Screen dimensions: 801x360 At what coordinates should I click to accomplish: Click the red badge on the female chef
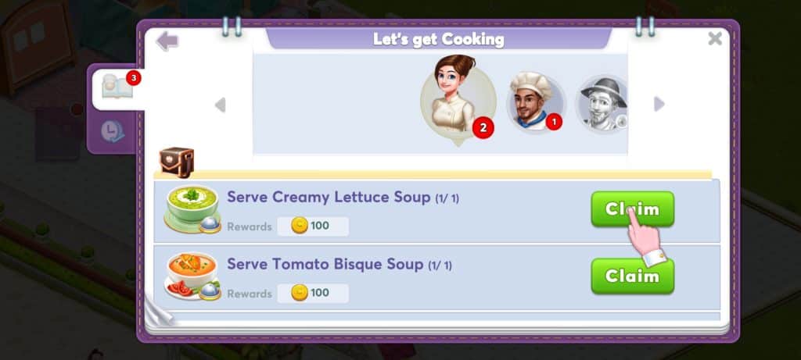pyautogui.click(x=483, y=128)
